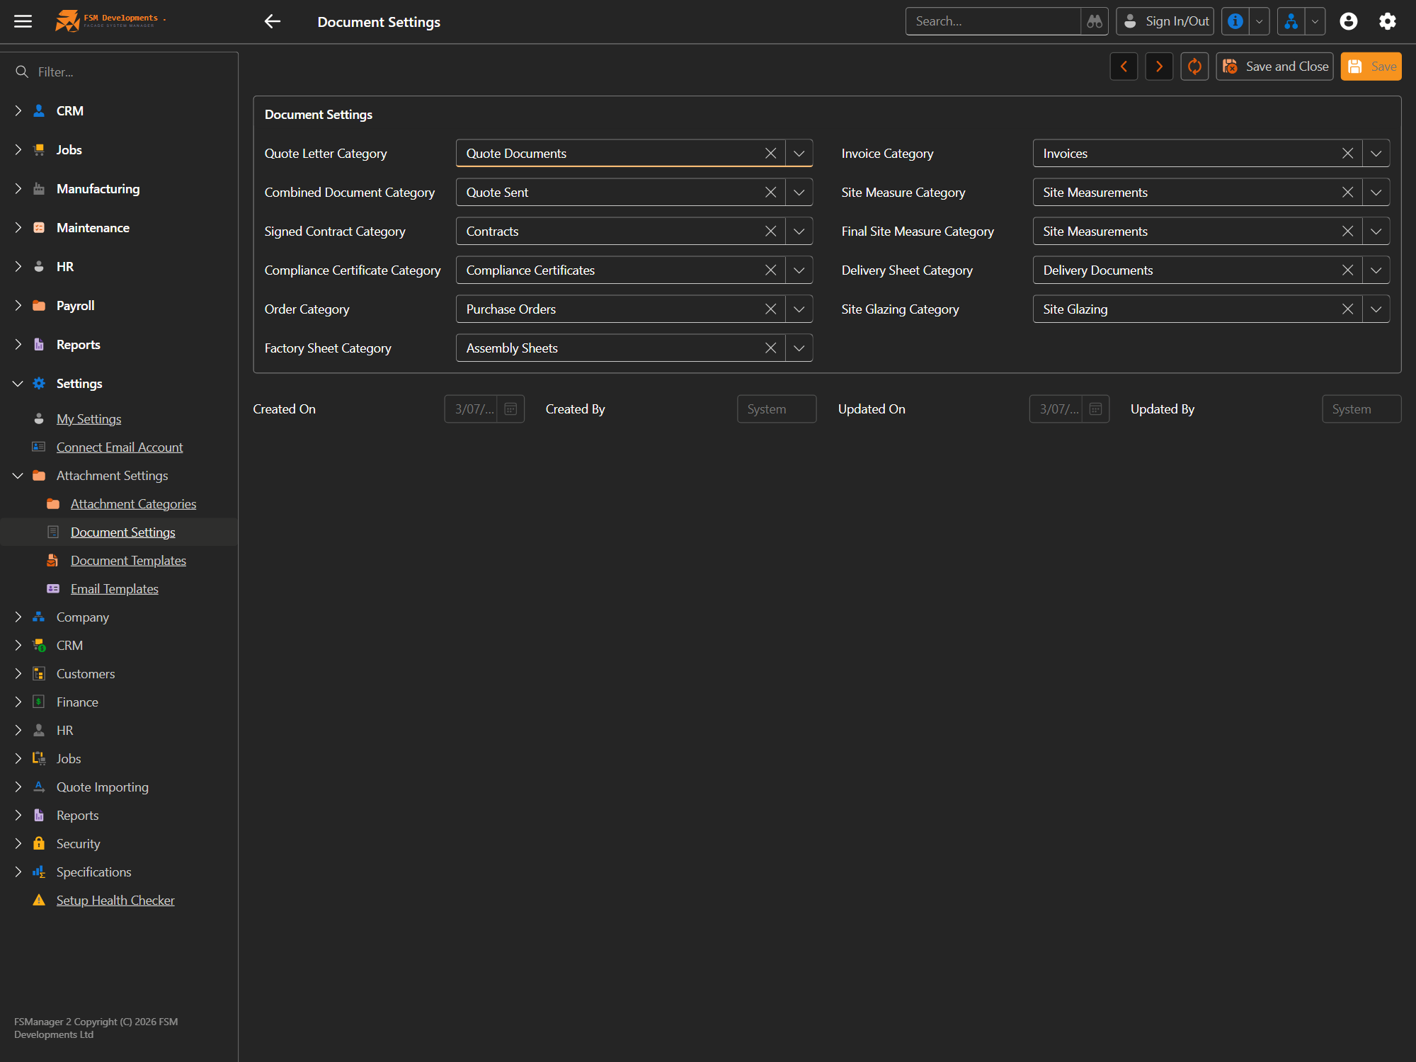Viewport: 1416px width, 1062px height.
Task: Click the Updated On calendar icon
Action: tap(1095, 409)
